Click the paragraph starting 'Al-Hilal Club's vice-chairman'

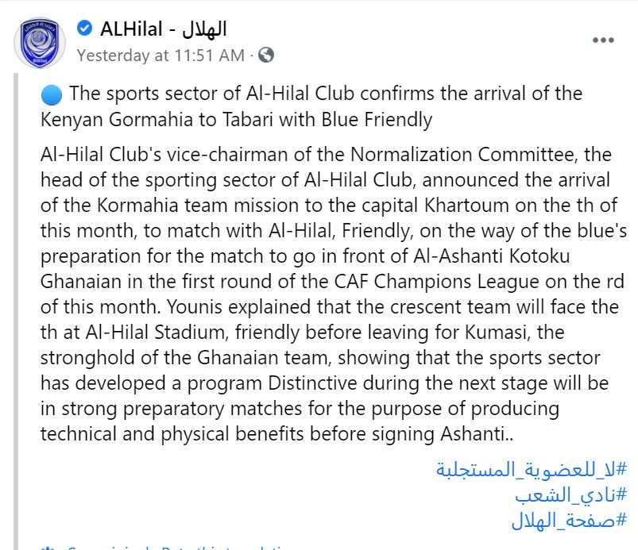coord(334,294)
